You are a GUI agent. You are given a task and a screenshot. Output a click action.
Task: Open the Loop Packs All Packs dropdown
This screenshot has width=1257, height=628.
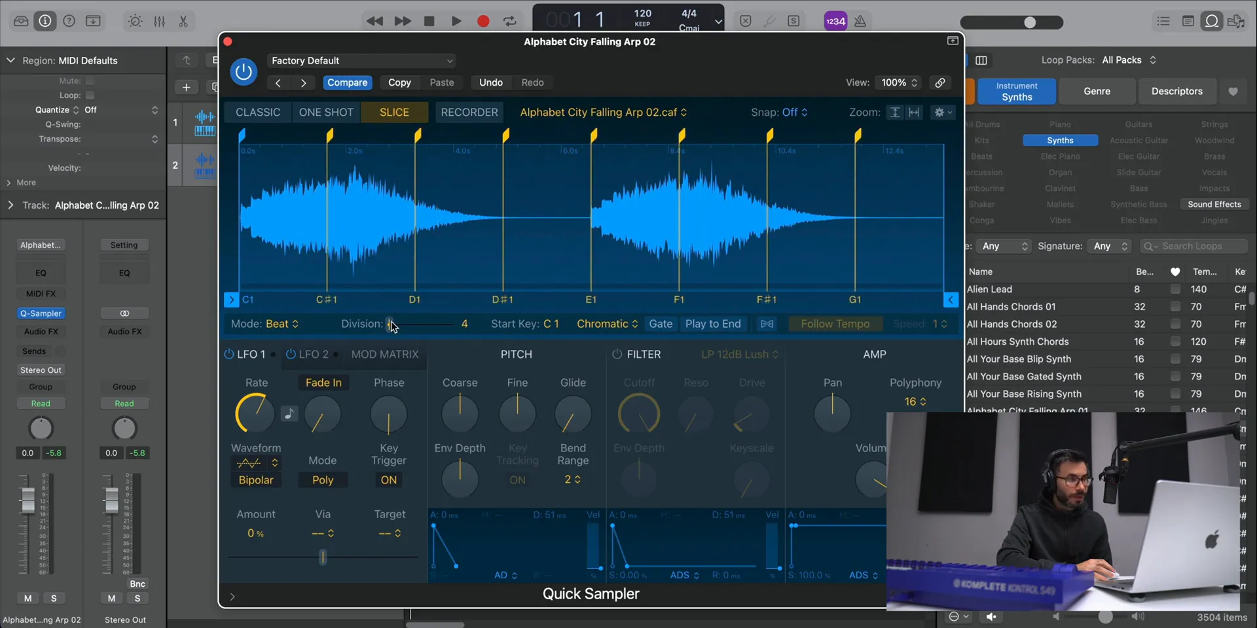click(1129, 60)
